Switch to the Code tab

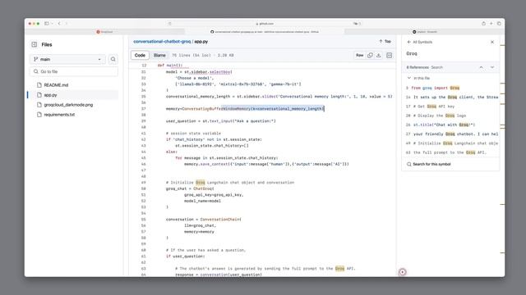coord(140,55)
